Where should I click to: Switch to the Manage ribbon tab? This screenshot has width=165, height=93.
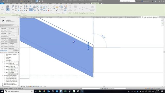coord(64,3)
